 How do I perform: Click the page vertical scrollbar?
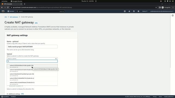(170, 41)
